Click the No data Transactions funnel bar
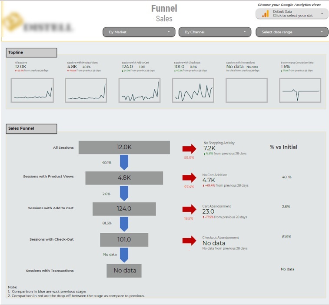The image size is (329, 305). 124,271
